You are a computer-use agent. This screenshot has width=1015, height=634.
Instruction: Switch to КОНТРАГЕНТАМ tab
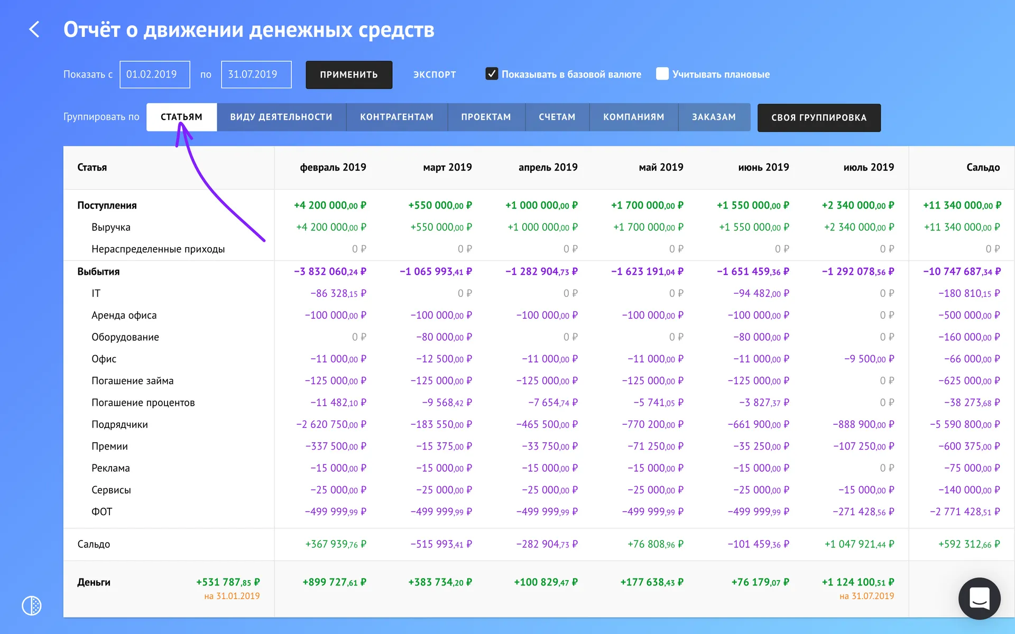click(396, 117)
